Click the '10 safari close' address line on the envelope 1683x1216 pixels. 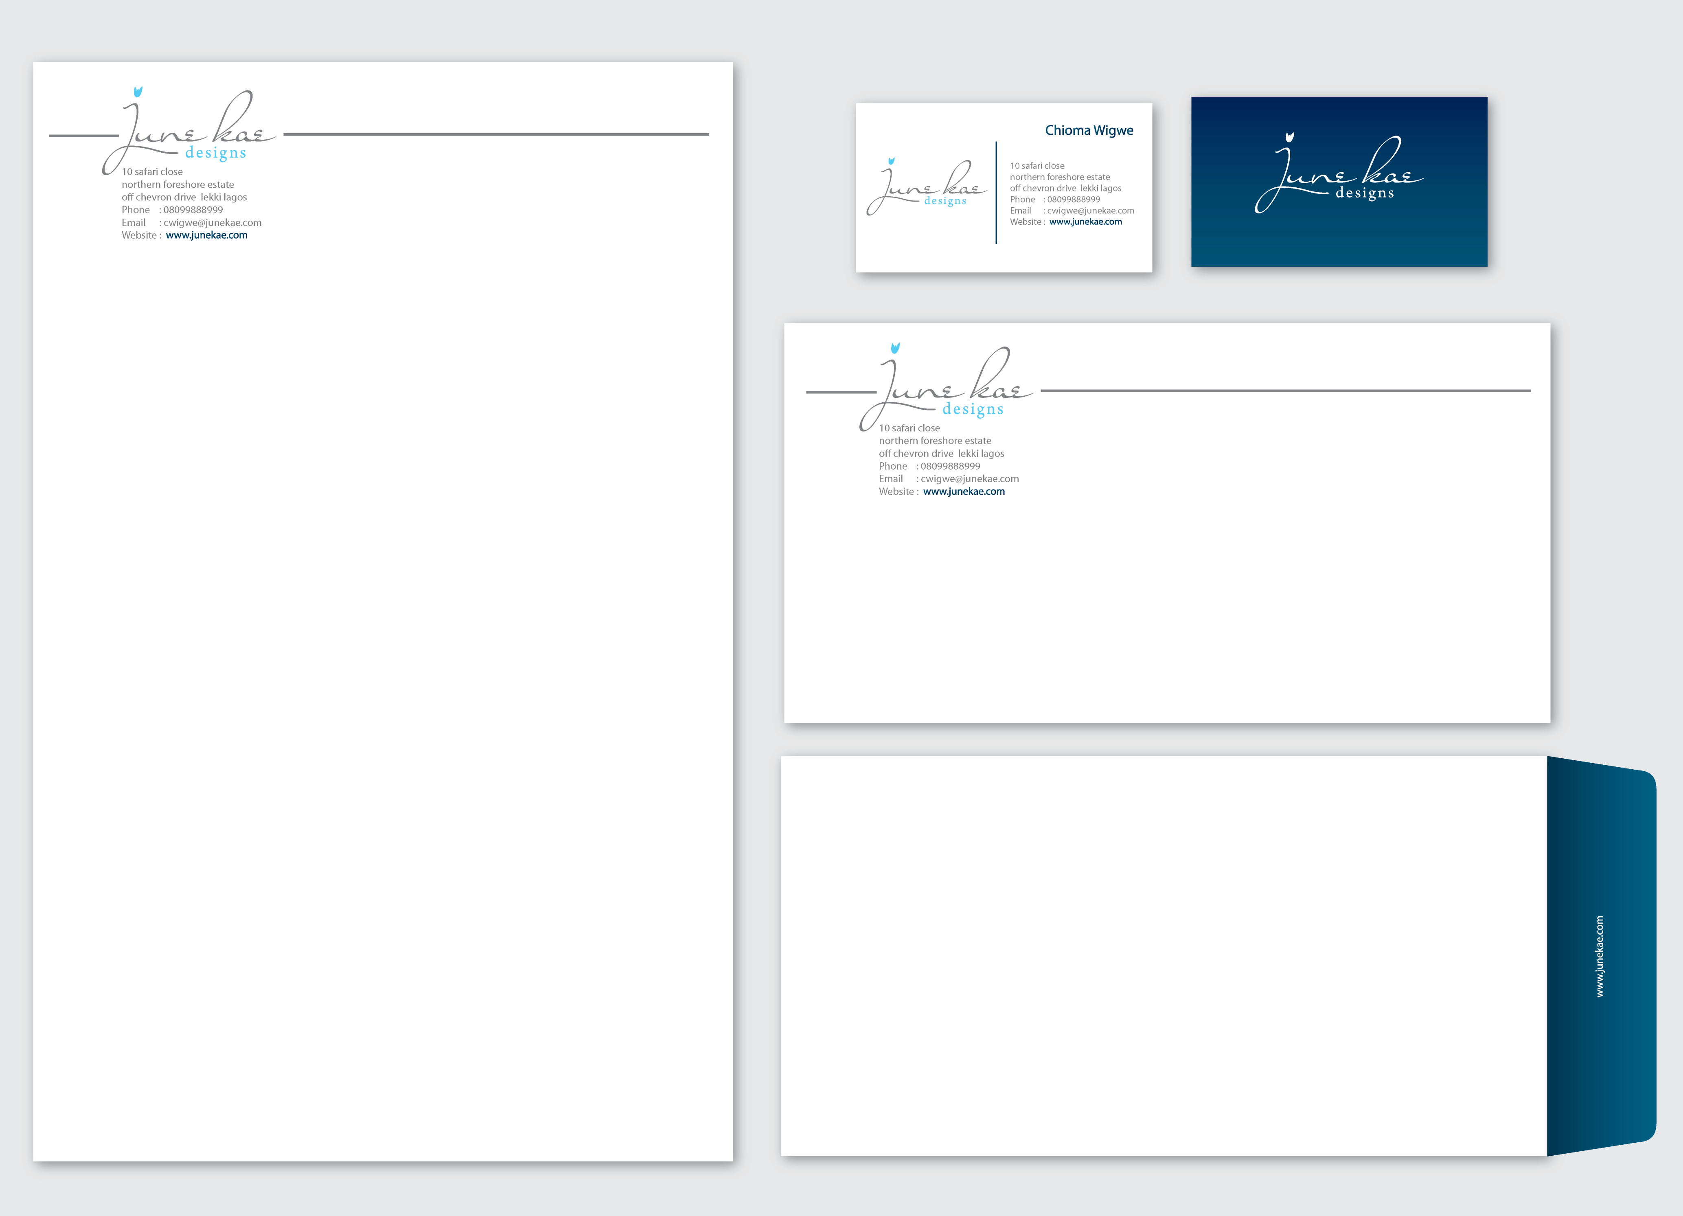[909, 428]
